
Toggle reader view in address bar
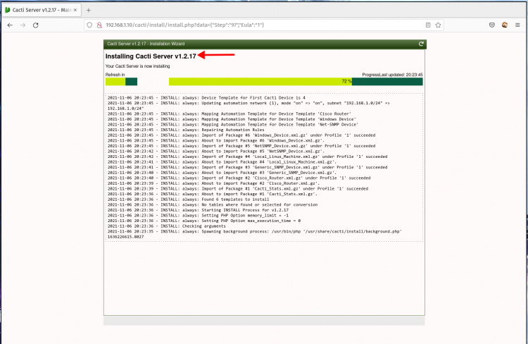coord(428,25)
